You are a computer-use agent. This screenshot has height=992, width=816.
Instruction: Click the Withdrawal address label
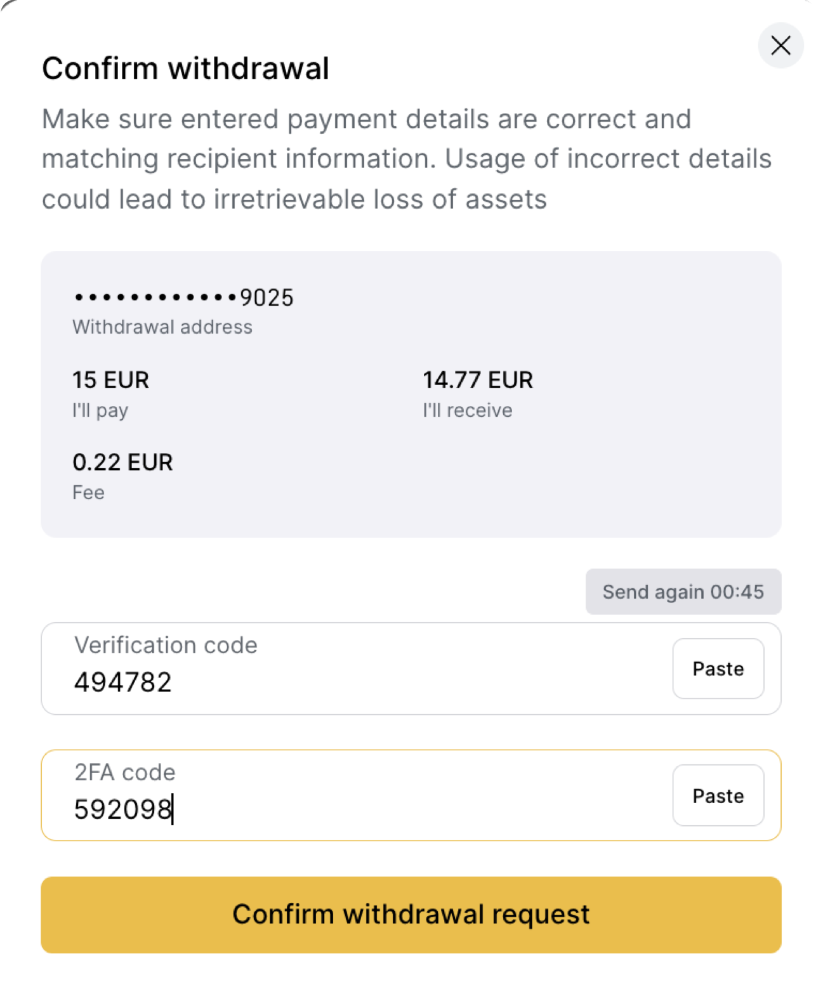162,327
